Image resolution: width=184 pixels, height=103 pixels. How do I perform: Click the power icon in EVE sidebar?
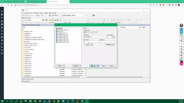2,50
